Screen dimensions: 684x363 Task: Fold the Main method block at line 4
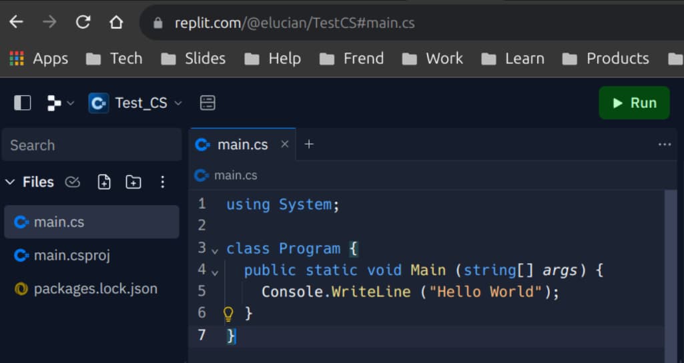[x=215, y=272]
